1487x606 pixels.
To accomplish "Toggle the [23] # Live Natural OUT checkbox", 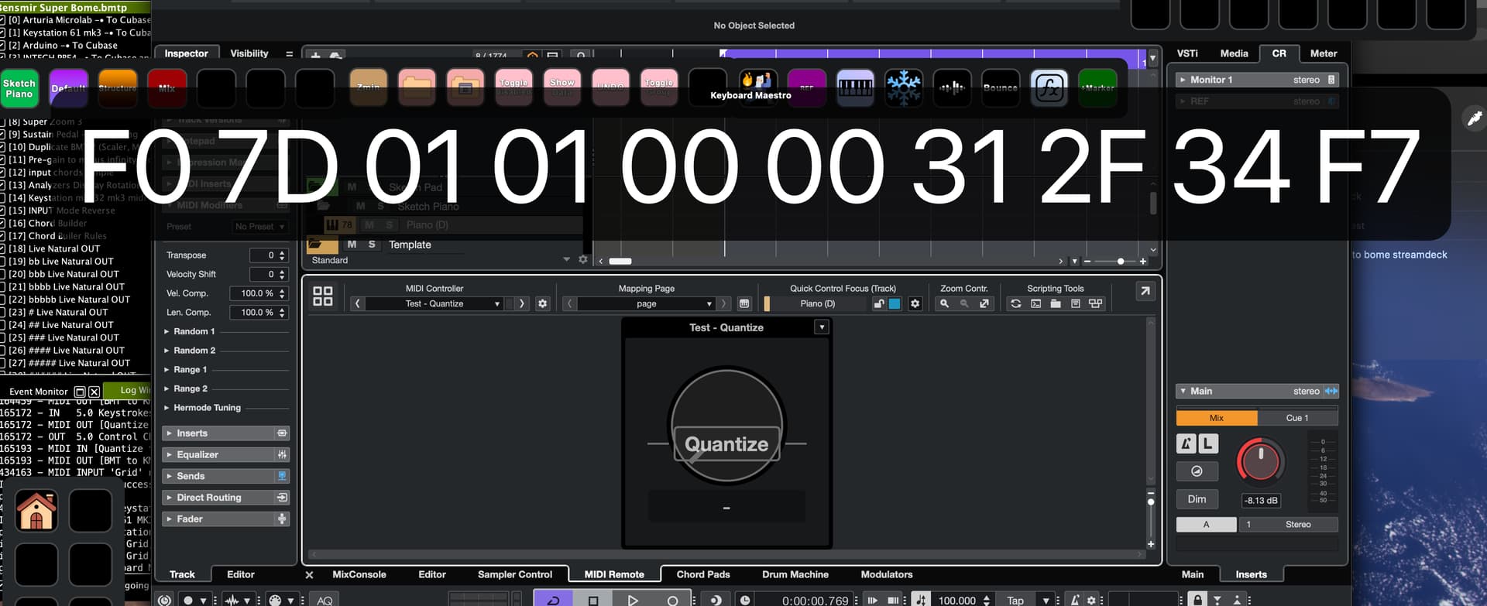I will tap(2, 312).
